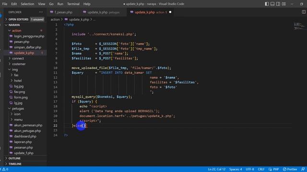Expand the TIMELINE section
Viewport: 307px width, 172px height.
[15, 164]
